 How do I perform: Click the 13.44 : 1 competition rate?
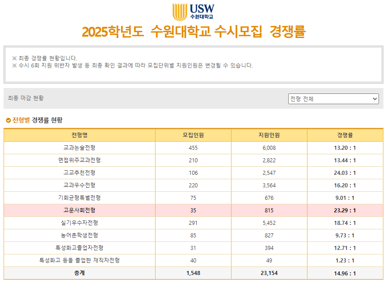[345, 161]
